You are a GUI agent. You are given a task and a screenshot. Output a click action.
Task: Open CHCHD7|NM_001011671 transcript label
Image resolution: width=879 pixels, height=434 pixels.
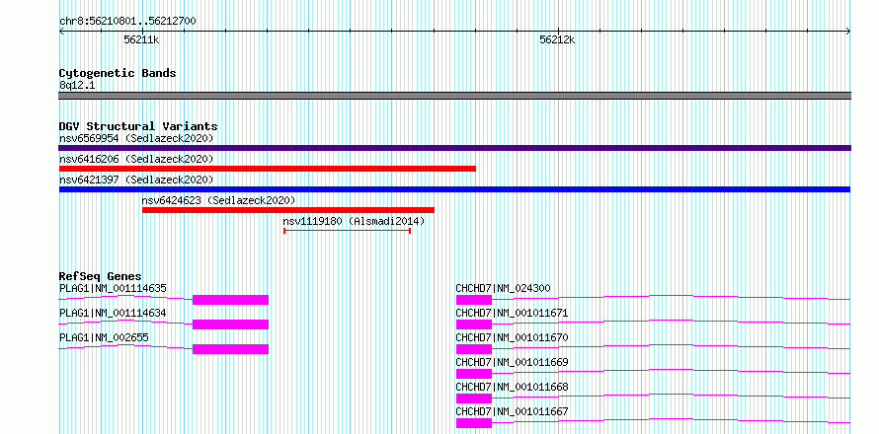[x=512, y=313]
